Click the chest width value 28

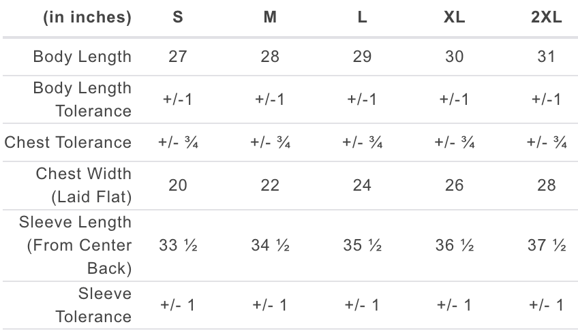[546, 185]
